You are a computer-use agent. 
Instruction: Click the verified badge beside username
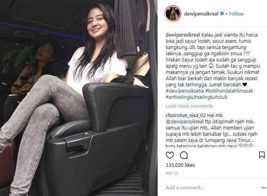[x=222, y=14]
